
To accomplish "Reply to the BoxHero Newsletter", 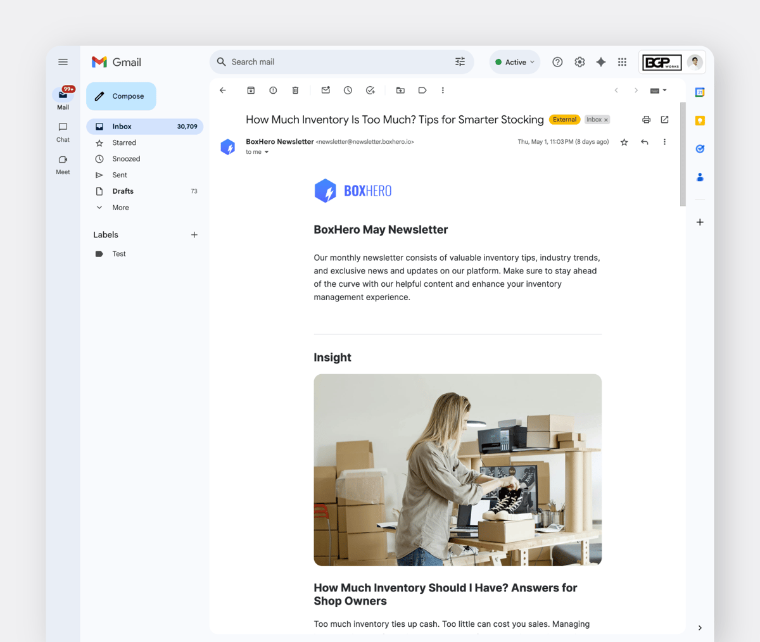I will 645,142.
